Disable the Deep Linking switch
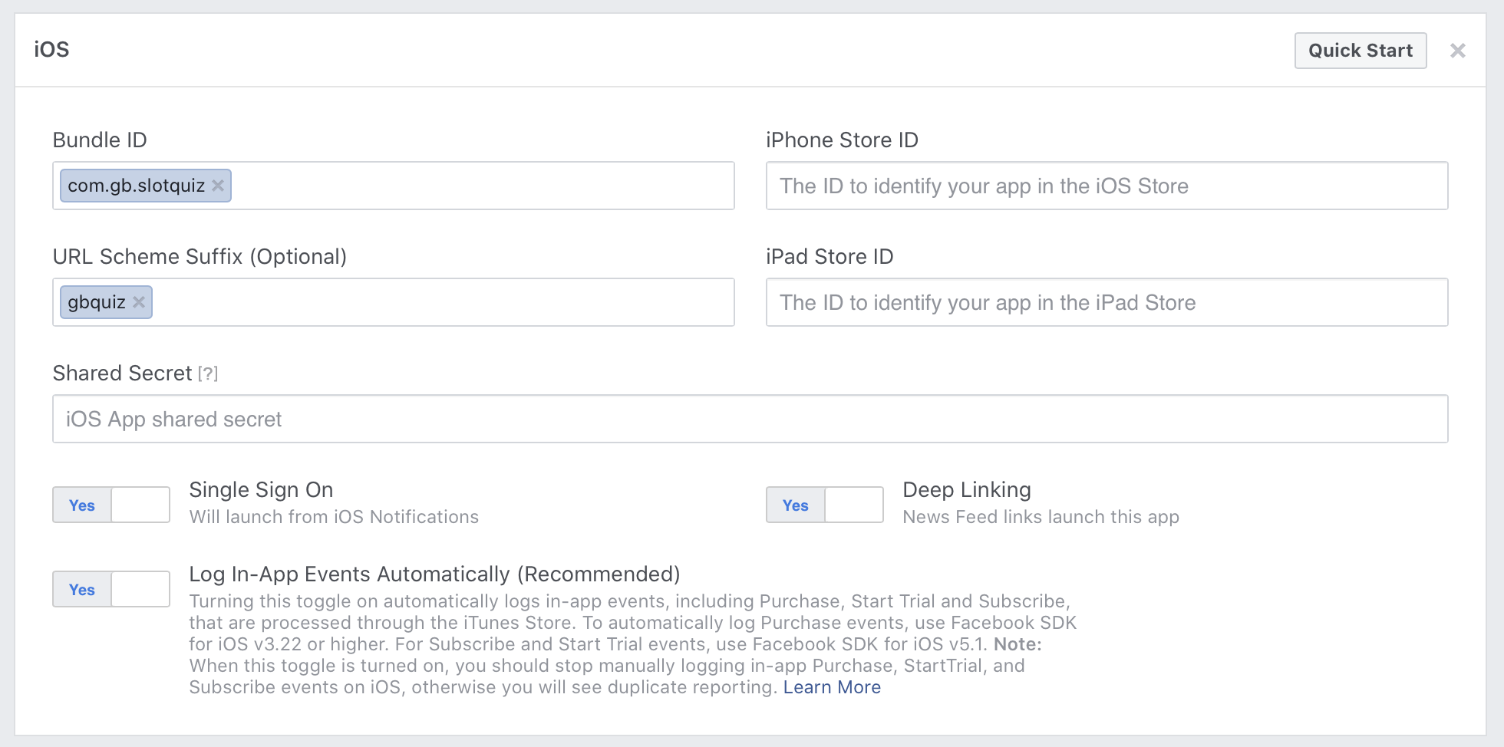The height and width of the screenshot is (747, 1504). [825, 505]
